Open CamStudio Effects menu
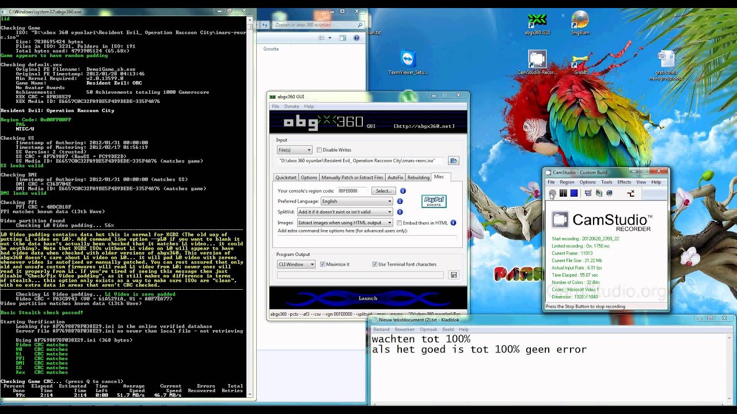 point(624,182)
